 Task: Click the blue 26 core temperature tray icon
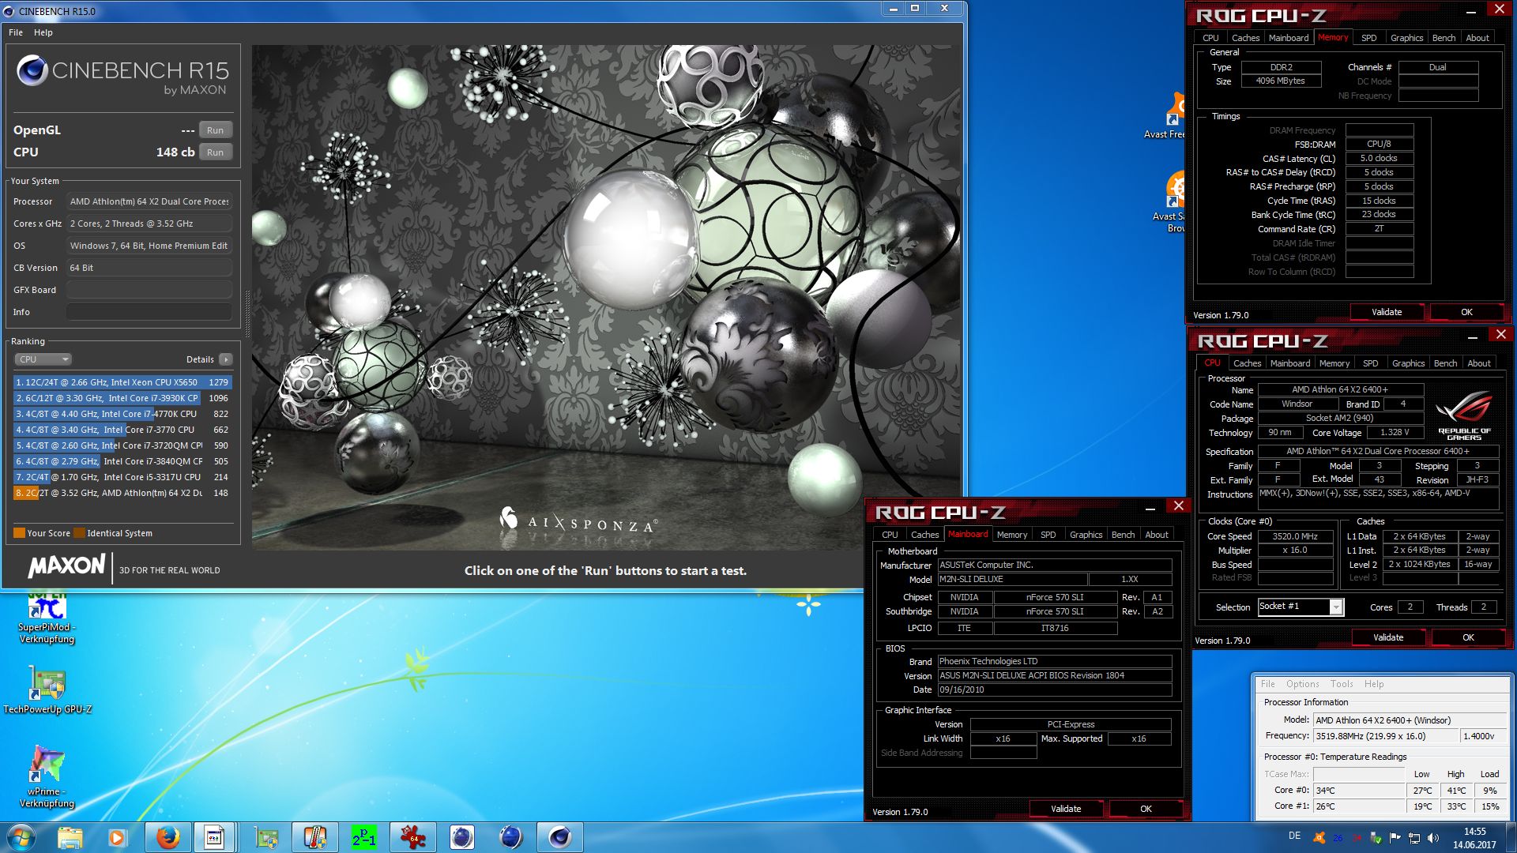click(x=1338, y=838)
